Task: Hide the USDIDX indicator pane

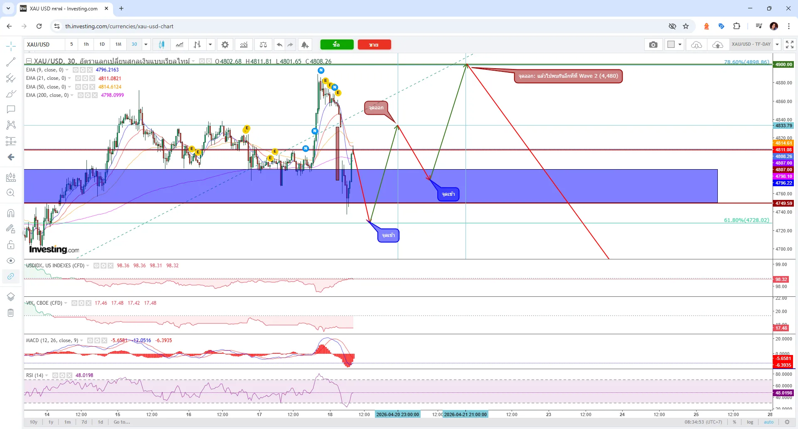Action: (96, 266)
